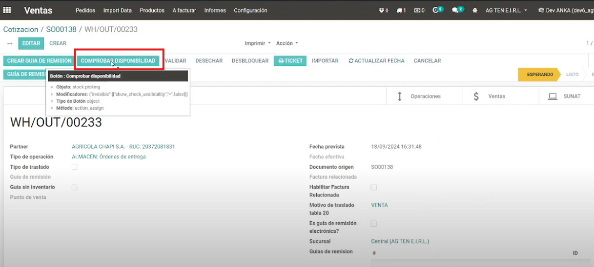Click the money bill icon showing 0
594x267 pixels.
(x=419, y=10)
